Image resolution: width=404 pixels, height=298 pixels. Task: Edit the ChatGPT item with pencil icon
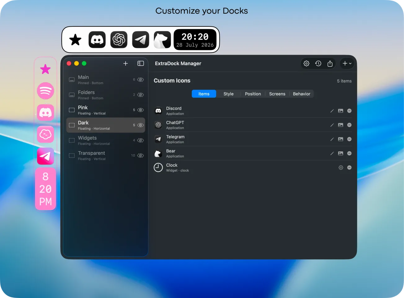coord(332,125)
